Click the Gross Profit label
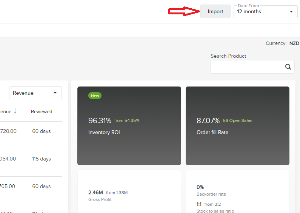The width and height of the screenshot is (300, 213). point(100,199)
